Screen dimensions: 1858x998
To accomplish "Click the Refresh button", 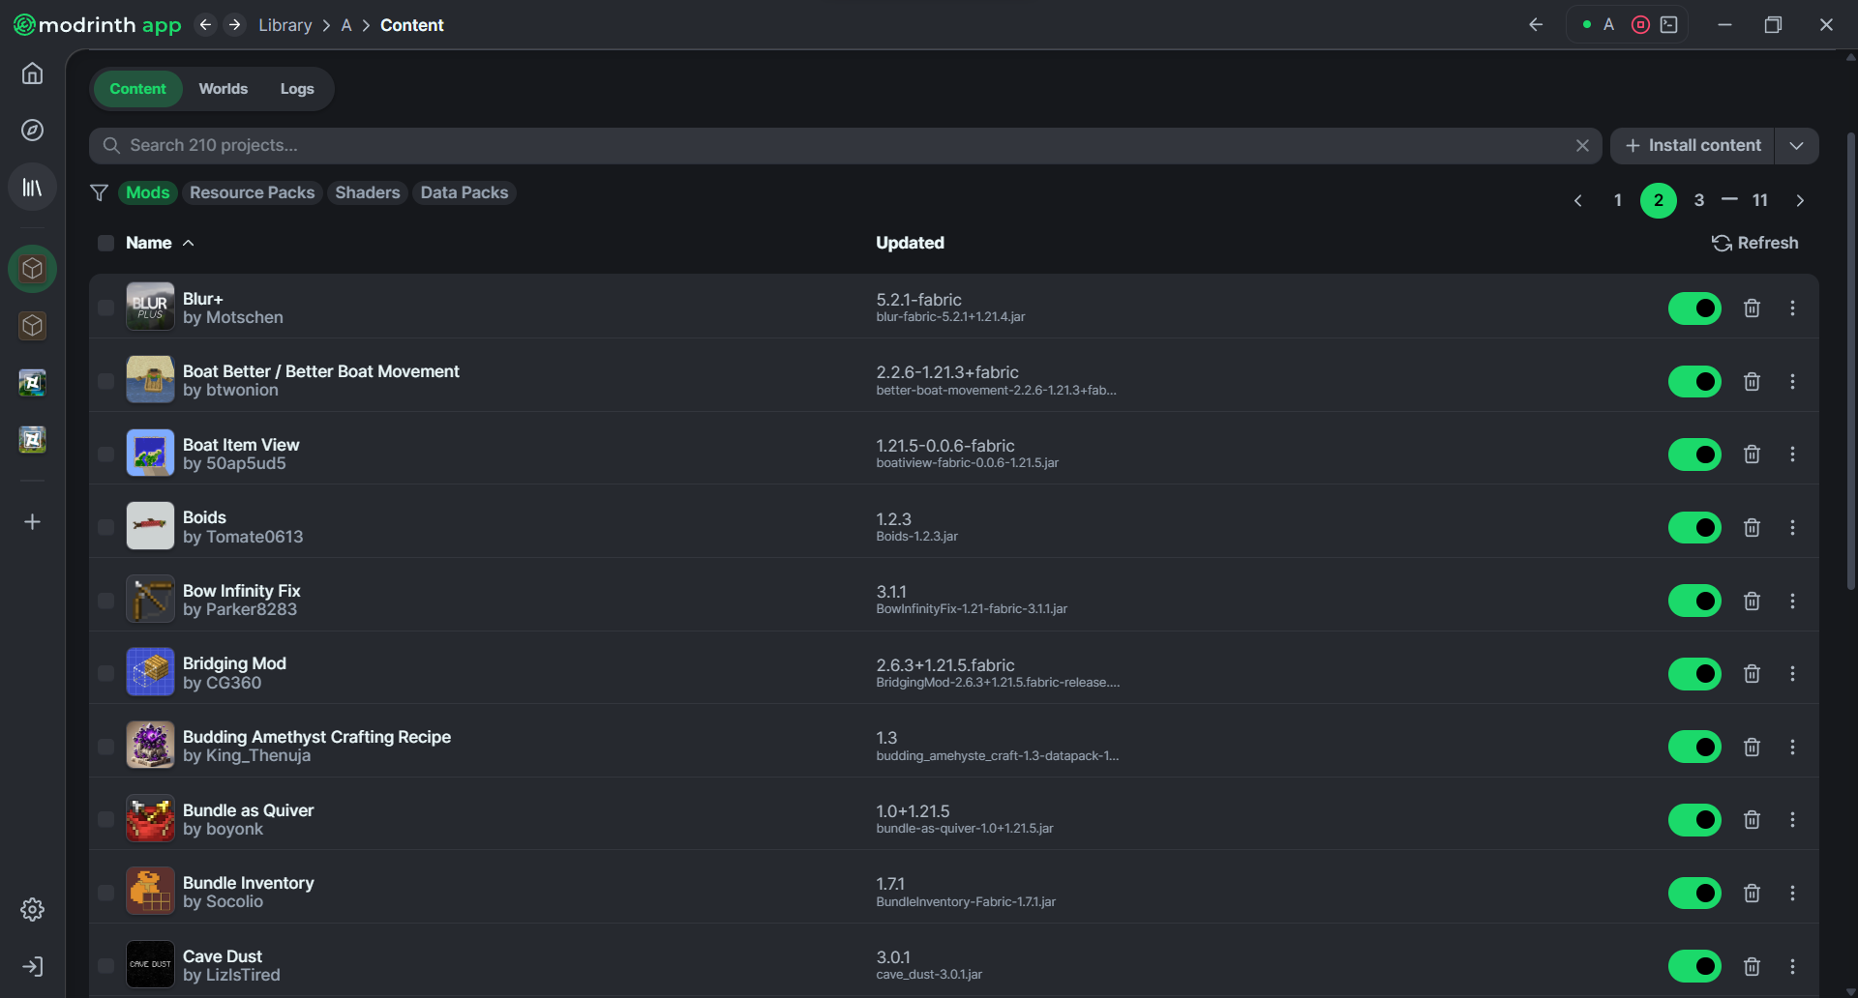I will point(1754,243).
